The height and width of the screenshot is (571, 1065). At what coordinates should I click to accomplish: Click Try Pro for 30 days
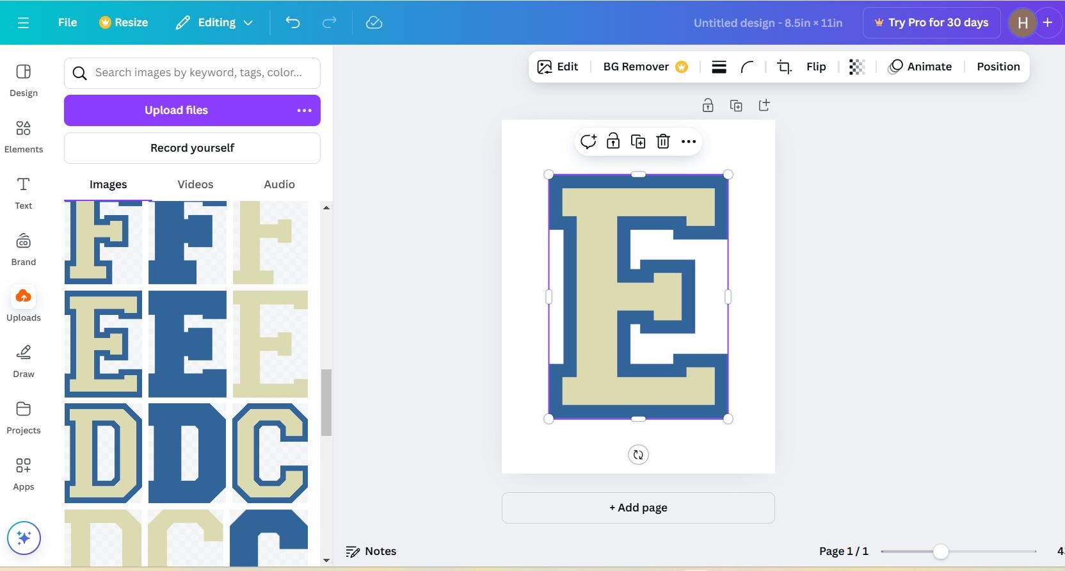pos(931,22)
